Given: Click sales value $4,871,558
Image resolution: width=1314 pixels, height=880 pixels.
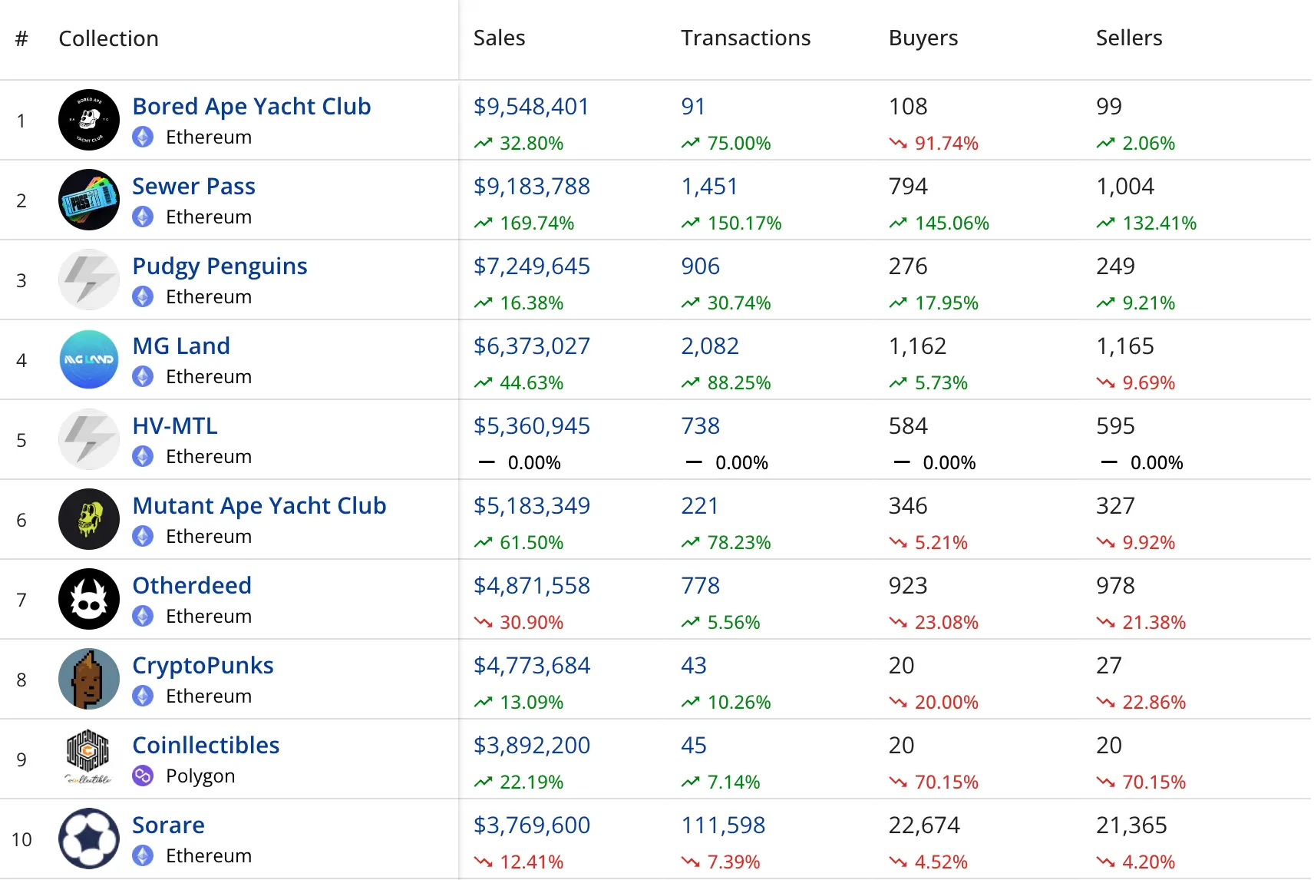Looking at the screenshot, I should point(532,585).
